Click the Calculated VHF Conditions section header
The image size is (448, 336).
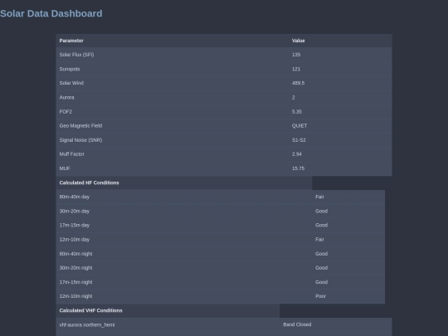(91, 310)
